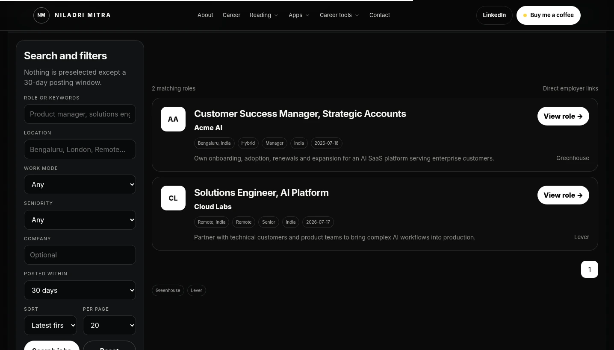Viewport: 614px width, 350px height.
Task: Open the CL company logo for Cloud Labs
Action: 173,198
